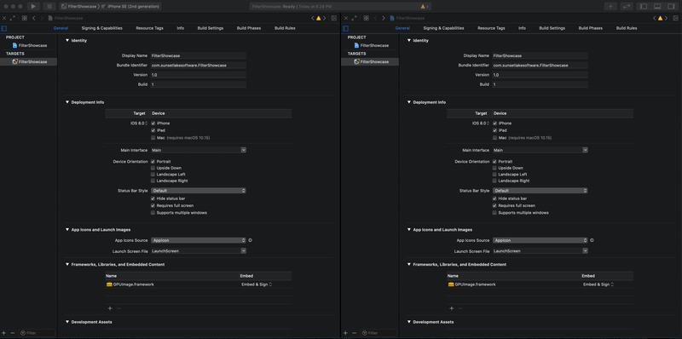Open Build Rules tab in right editor
The height and width of the screenshot is (339, 682).
pyautogui.click(x=627, y=28)
